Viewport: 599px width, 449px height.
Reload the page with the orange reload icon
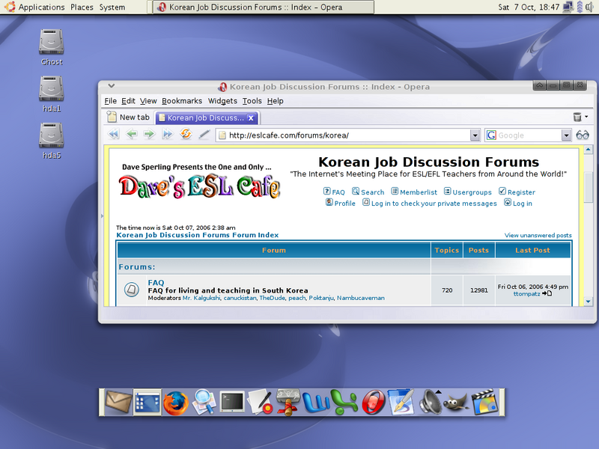[x=186, y=134]
